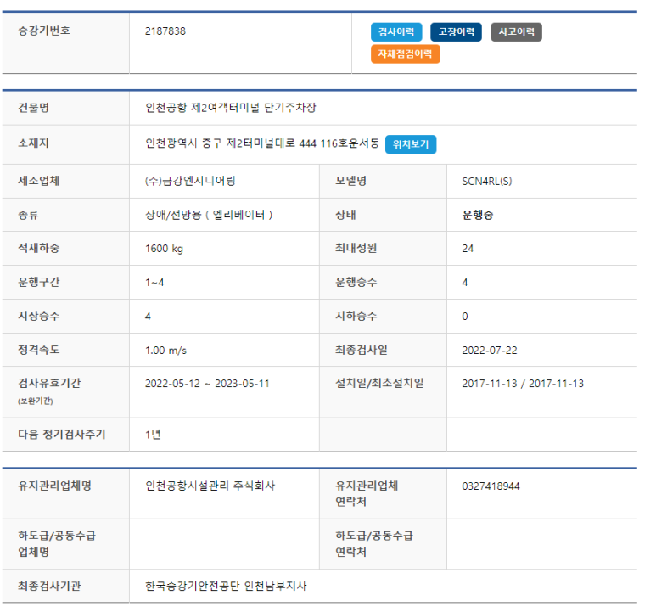Select the 소재지 label

(x=33, y=143)
